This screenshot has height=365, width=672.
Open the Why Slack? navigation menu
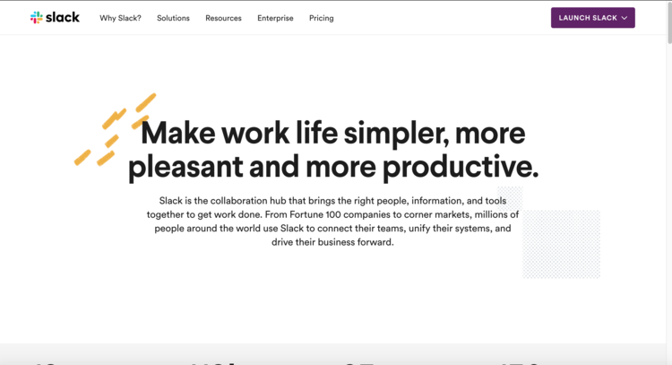point(120,18)
